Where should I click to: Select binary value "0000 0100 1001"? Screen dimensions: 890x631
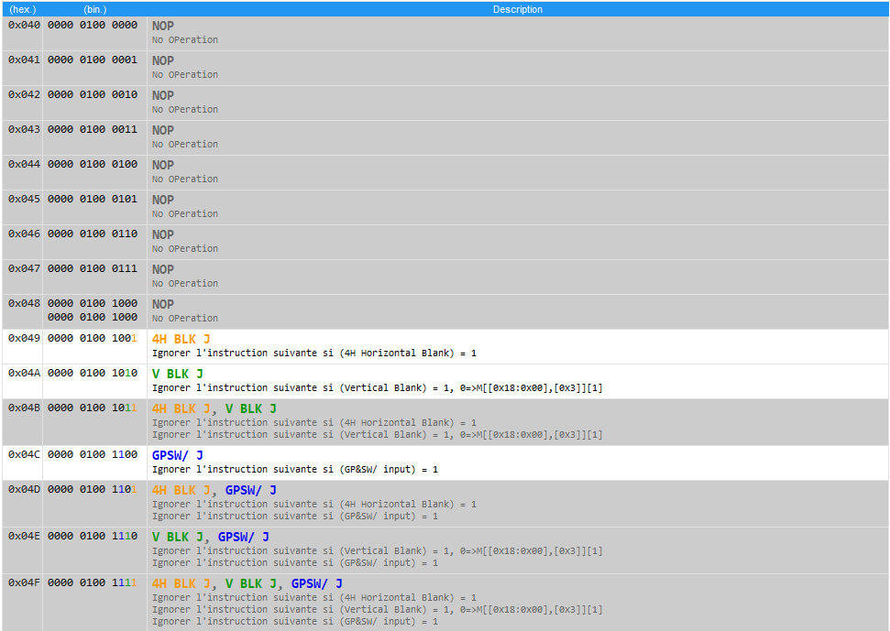93,339
